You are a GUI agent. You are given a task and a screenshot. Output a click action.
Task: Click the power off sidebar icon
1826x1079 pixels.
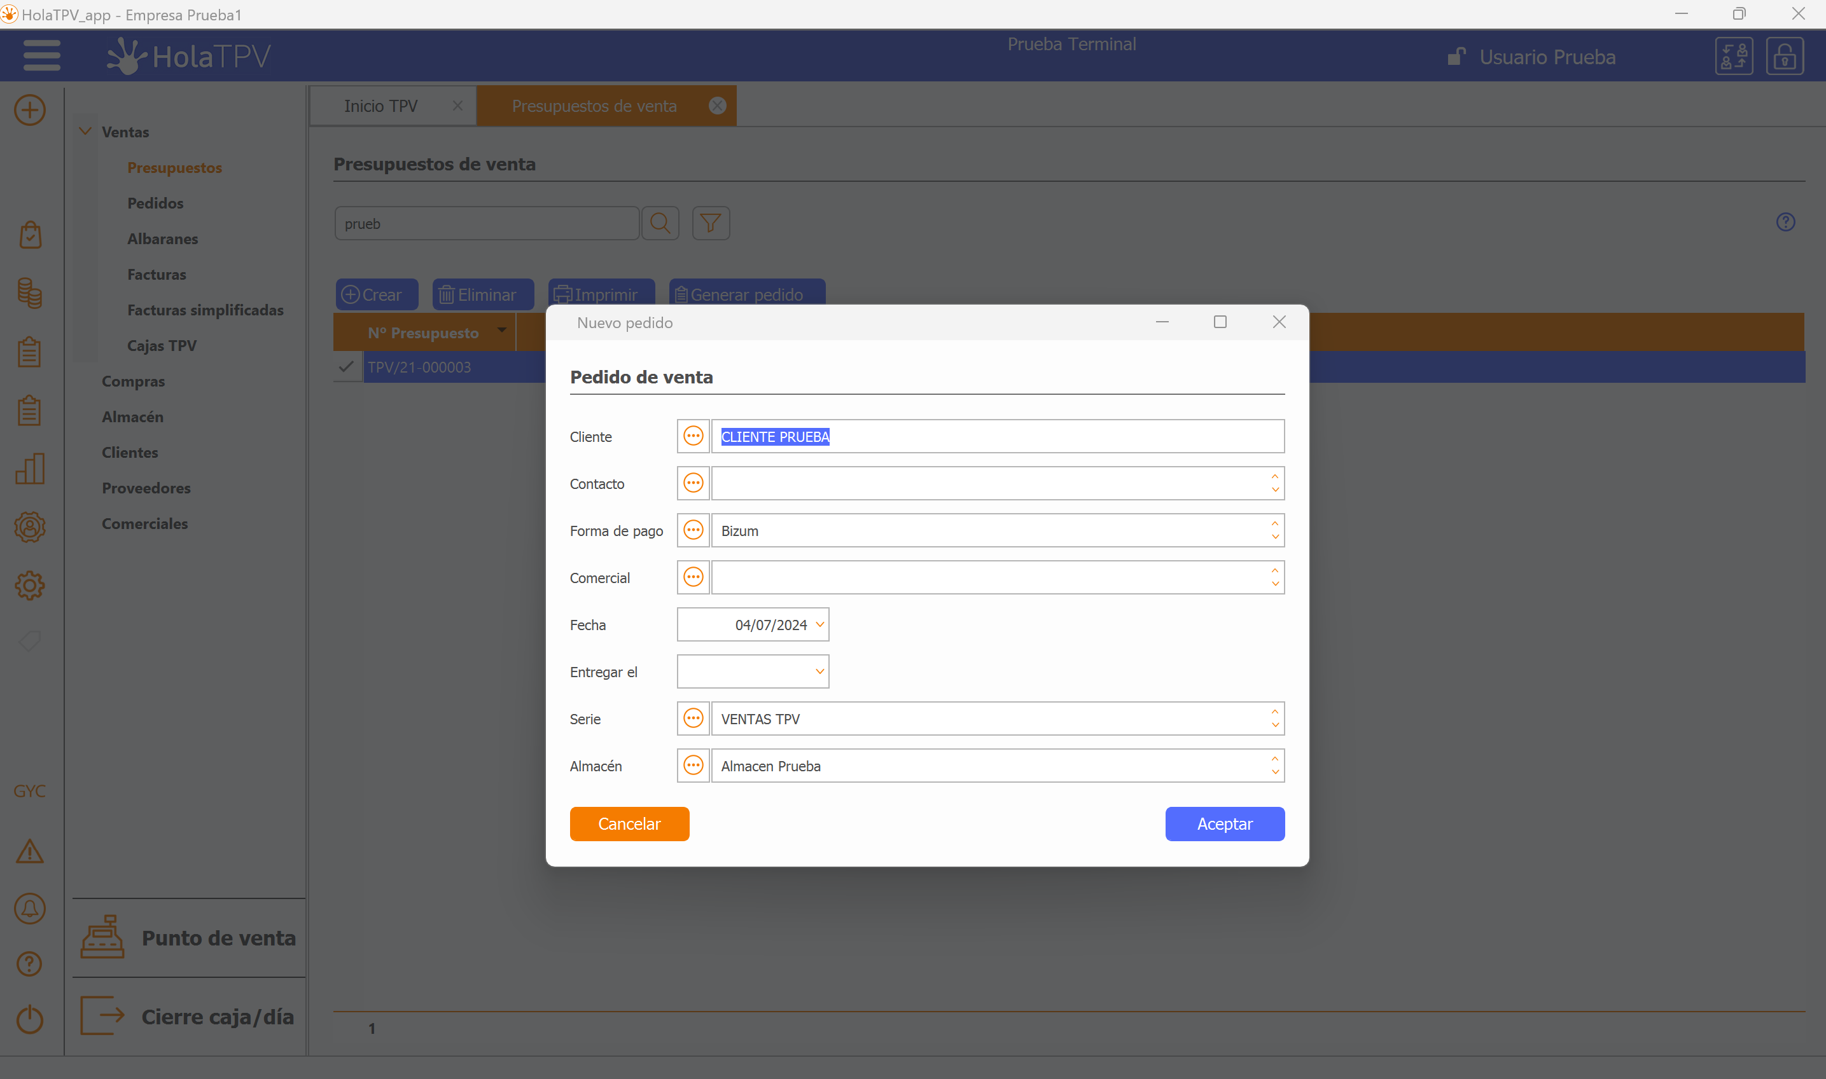tap(30, 1019)
